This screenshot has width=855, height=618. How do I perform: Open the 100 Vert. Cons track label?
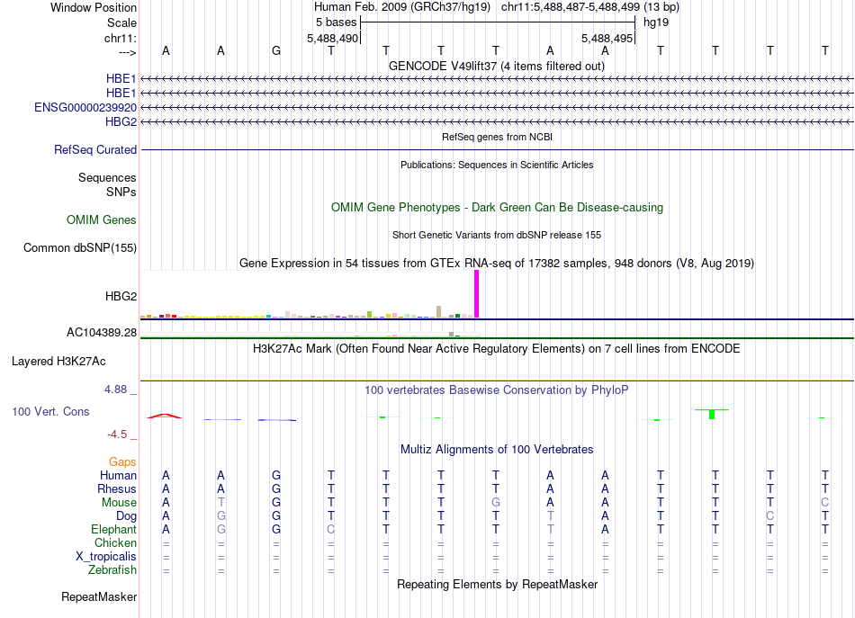pos(50,411)
